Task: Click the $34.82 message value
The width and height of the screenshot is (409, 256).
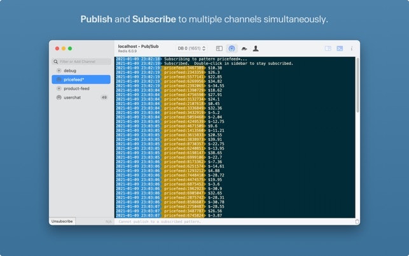Action: tap(215, 82)
